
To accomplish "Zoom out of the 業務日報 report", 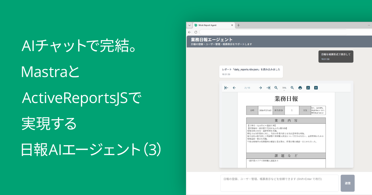I will (x=276, y=88).
